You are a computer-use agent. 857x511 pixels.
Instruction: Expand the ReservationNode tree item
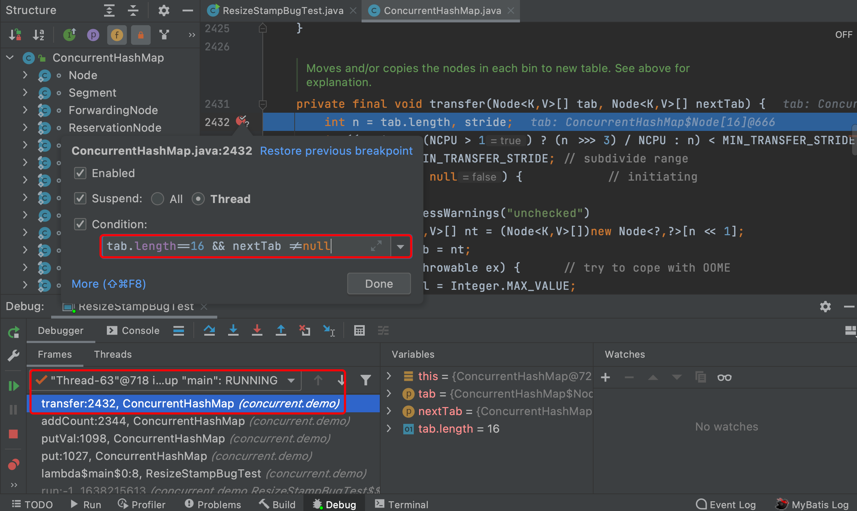click(25, 127)
